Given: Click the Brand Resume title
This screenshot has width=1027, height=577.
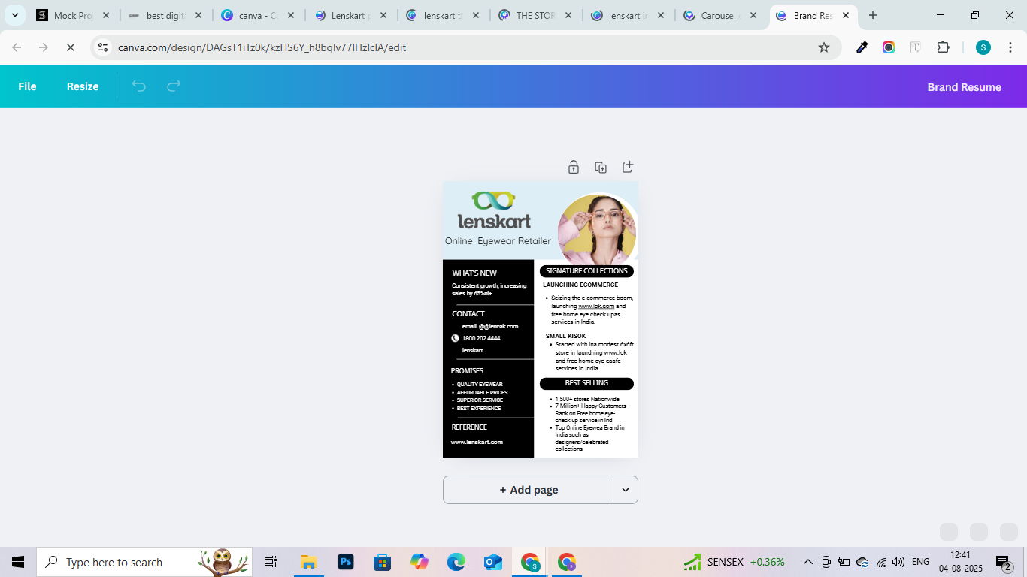Looking at the screenshot, I should click(x=964, y=87).
